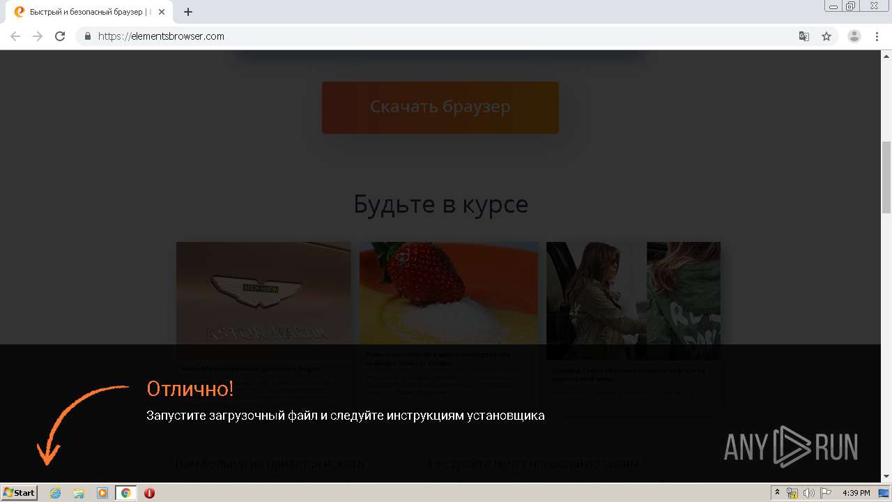Click the Запустите загрузочный файл instruction text
892x502 pixels.
(x=346, y=416)
